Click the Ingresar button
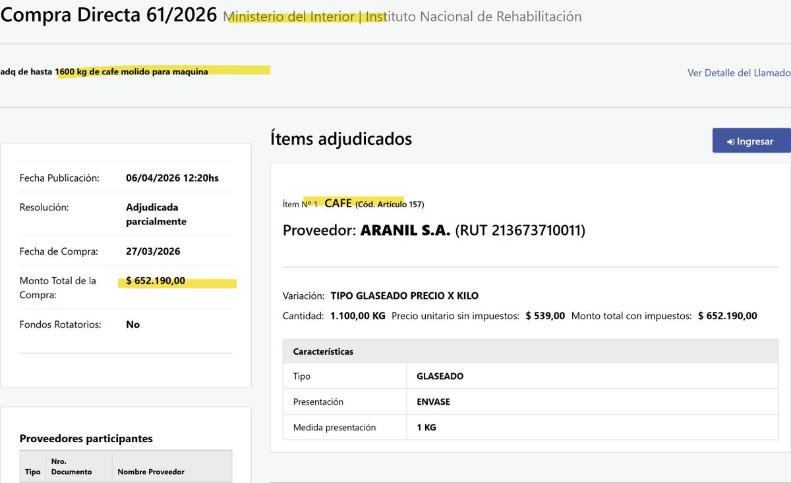 (751, 141)
